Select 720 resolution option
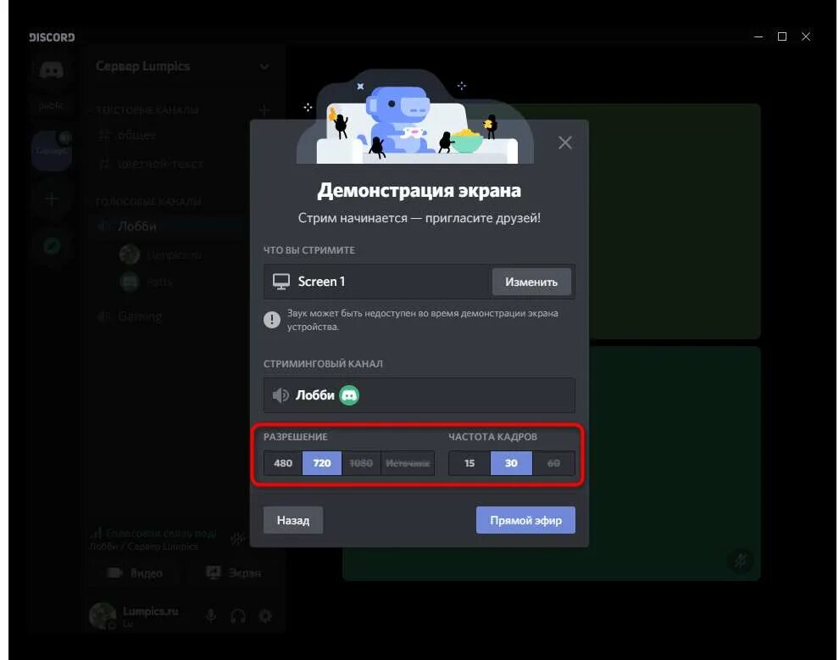This screenshot has height=660, width=839. point(322,463)
